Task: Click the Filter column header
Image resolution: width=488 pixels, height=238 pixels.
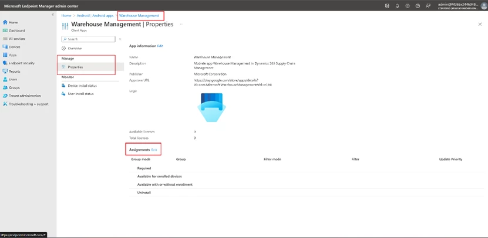Action: pyautogui.click(x=355, y=159)
